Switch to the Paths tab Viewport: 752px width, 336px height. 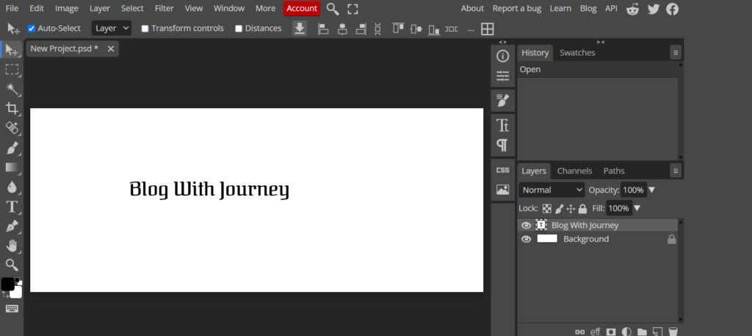click(x=614, y=171)
